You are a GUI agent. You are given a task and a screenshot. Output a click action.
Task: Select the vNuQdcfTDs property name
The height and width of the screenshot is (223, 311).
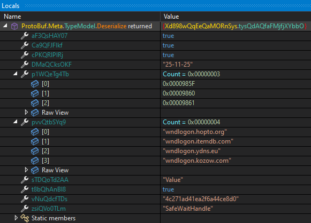(49, 199)
